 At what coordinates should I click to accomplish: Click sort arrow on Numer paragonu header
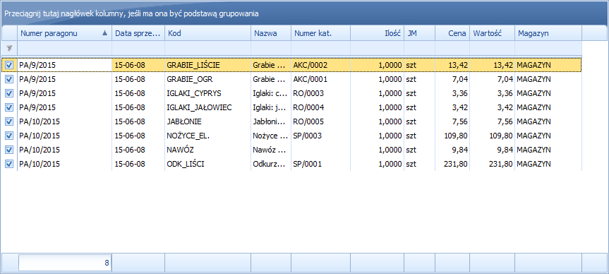coord(104,33)
